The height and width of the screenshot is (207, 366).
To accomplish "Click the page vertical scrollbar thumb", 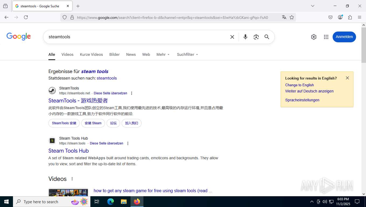I will [x=364, y=45].
